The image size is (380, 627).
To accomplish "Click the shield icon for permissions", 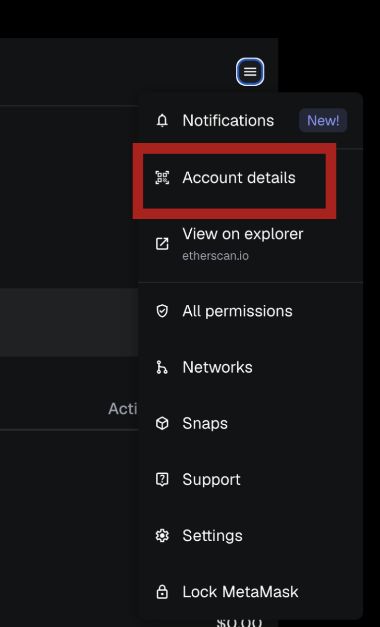I will click(162, 311).
